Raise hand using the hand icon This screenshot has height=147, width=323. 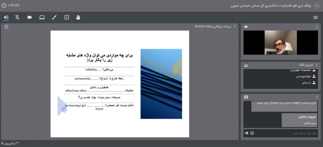click(78, 17)
